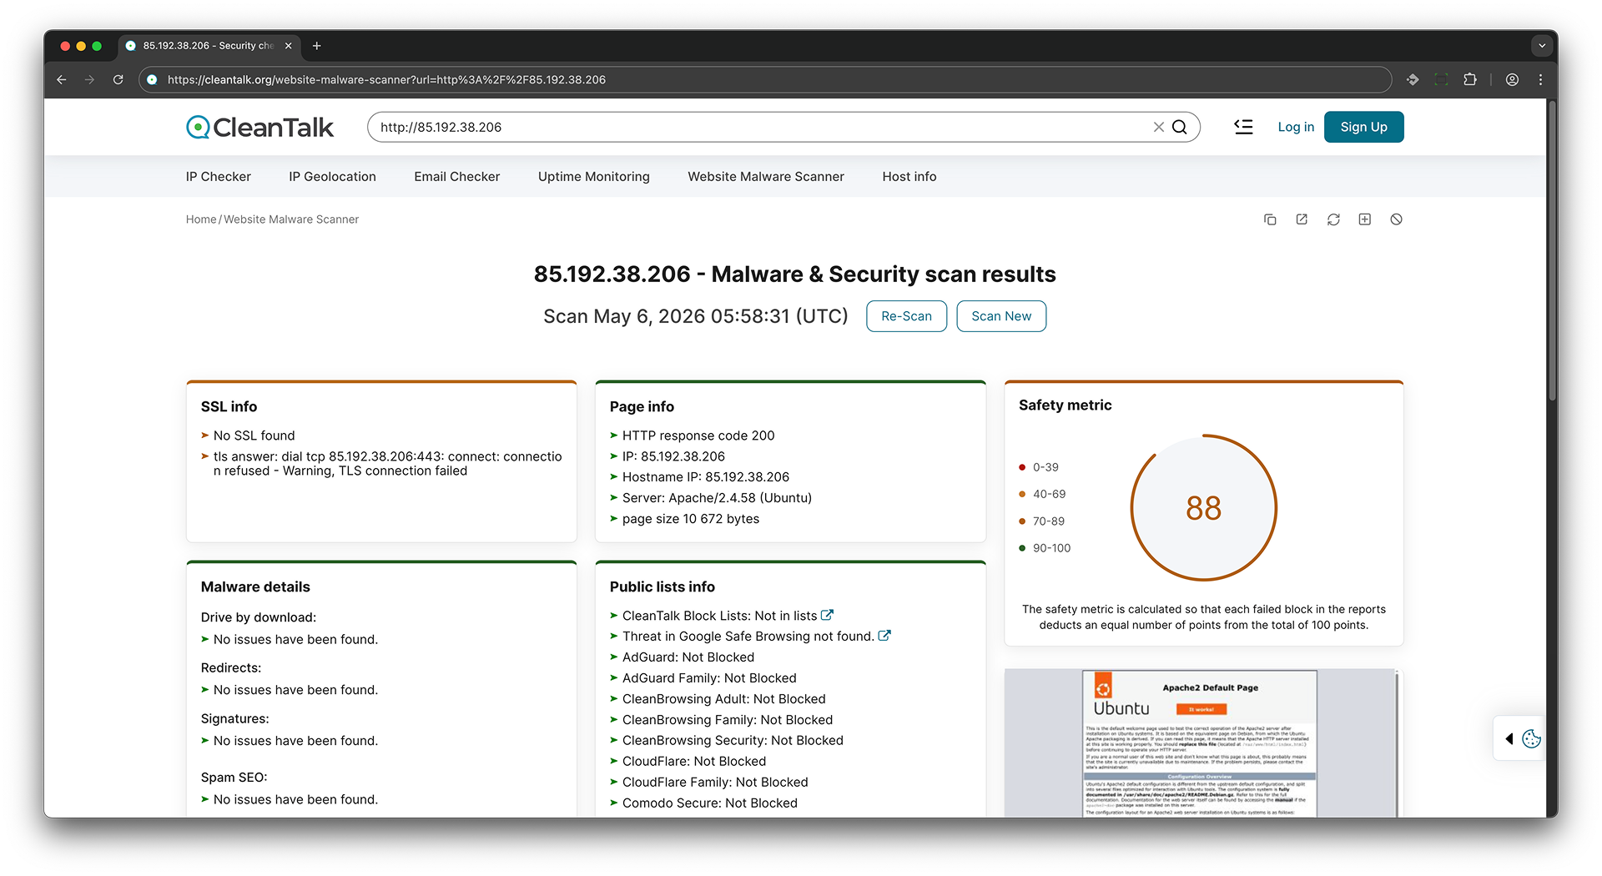Viewport: 1602px width, 876px height.
Task: Click 'CloudFlare Family: Not Blocked' text
Action: tap(715, 782)
